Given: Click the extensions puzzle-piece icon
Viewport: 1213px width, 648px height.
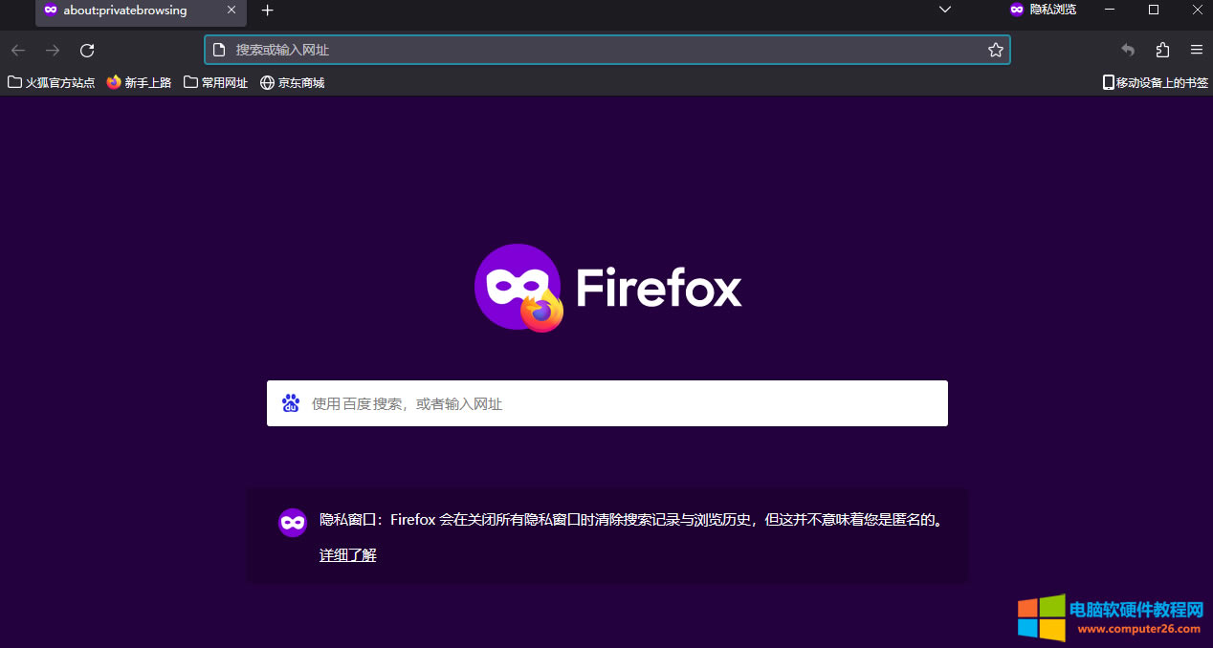Looking at the screenshot, I should 1162,49.
